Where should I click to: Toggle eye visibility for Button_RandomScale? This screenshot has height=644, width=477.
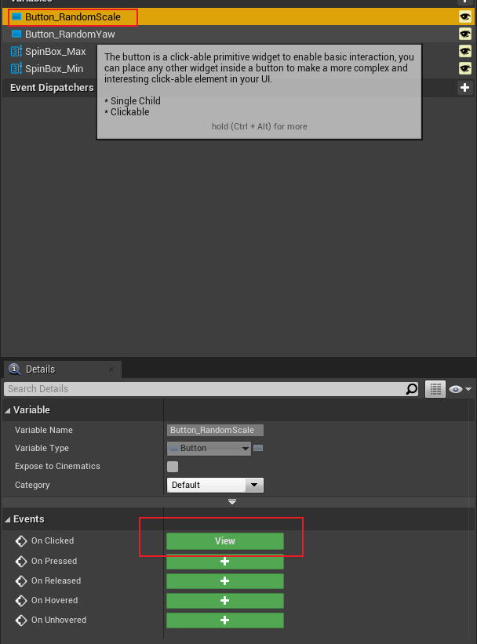point(464,16)
